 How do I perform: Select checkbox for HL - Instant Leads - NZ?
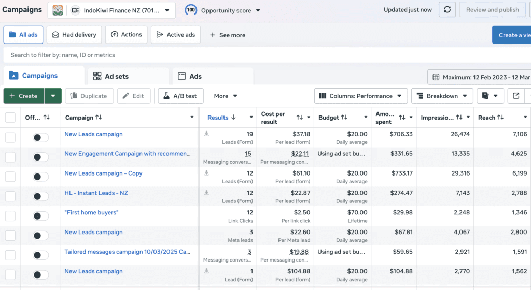(x=10, y=196)
